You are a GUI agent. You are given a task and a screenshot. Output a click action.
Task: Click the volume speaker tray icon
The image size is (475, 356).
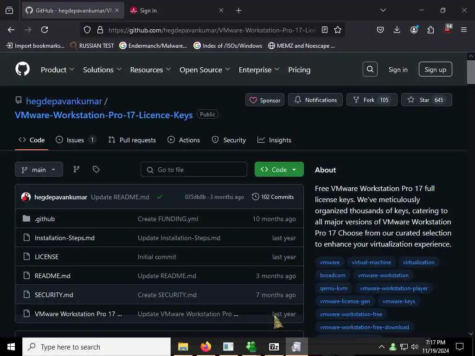tap(415, 347)
